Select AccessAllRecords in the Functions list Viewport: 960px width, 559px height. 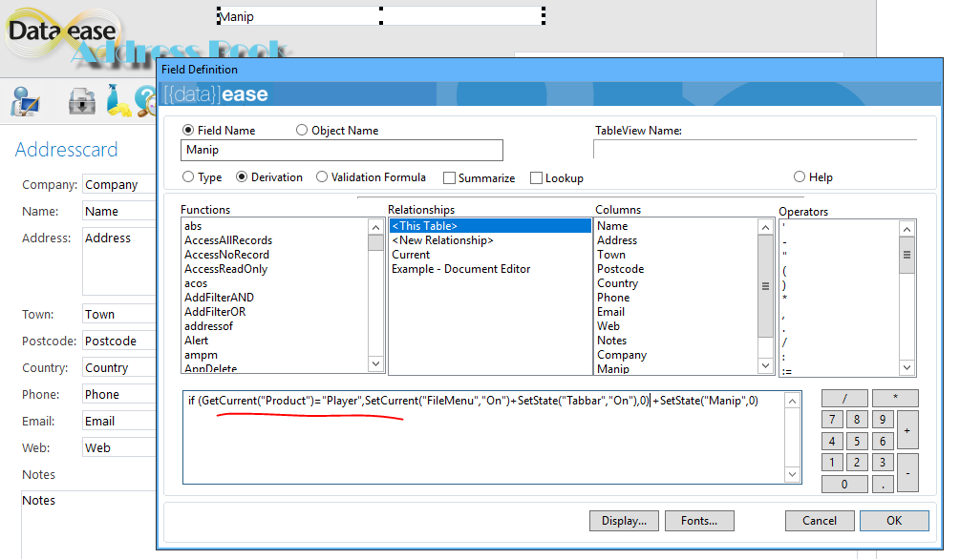[x=228, y=240]
